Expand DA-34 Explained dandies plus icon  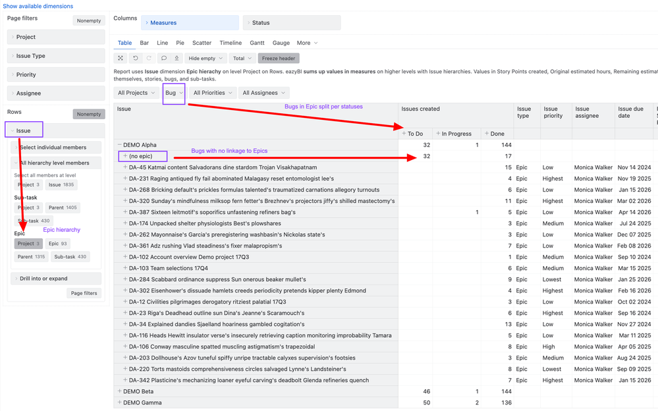pos(125,323)
